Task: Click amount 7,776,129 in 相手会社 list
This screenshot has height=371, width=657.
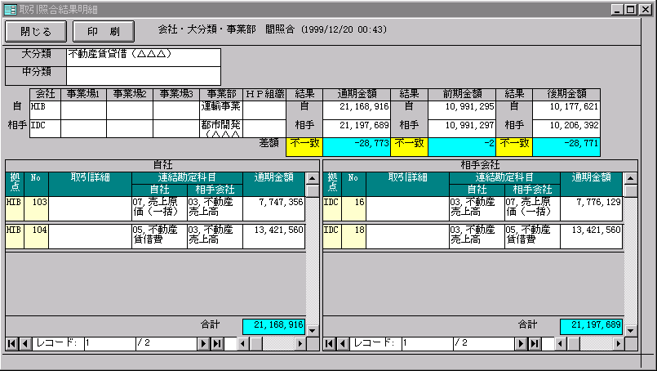Action: pos(591,208)
